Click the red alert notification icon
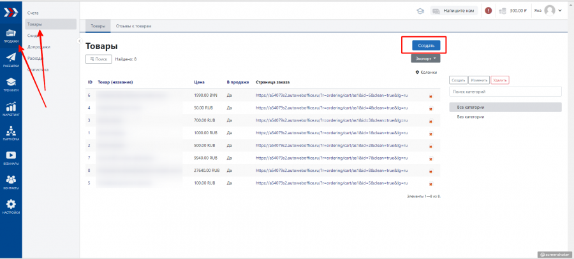 coord(489,10)
